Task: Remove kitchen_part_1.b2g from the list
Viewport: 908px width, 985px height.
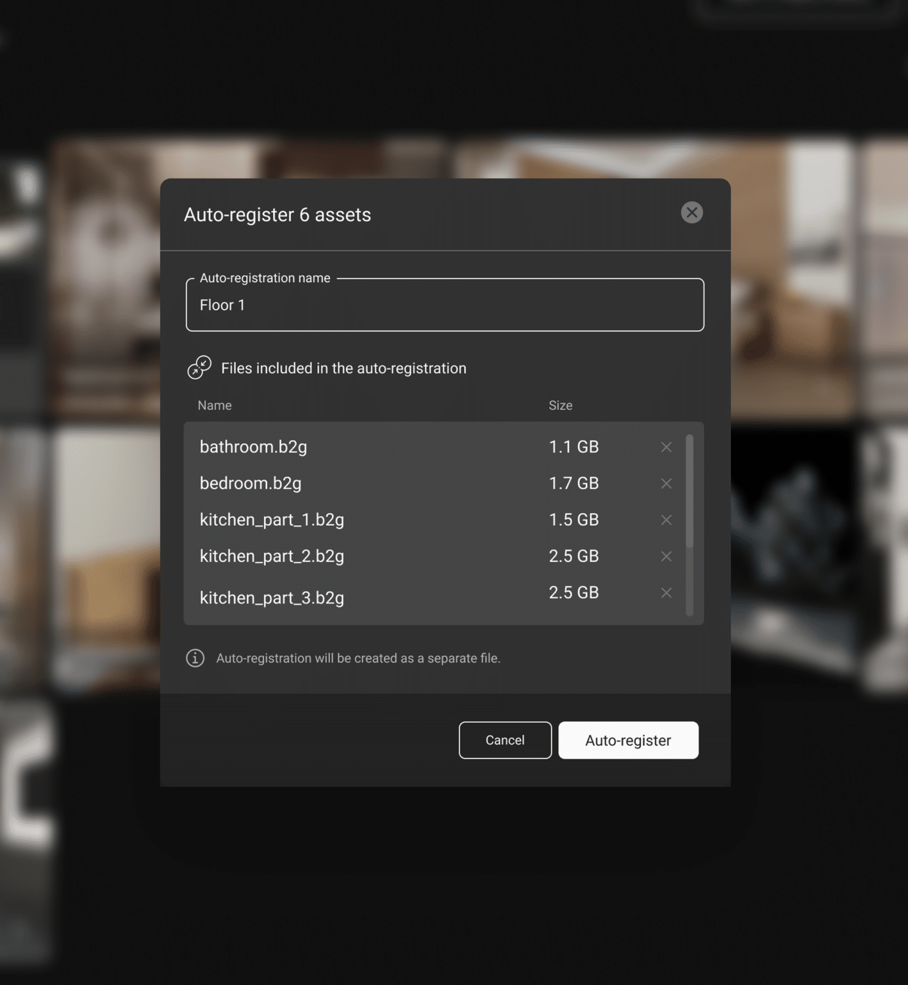Action: pyautogui.click(x=666, y=520)
